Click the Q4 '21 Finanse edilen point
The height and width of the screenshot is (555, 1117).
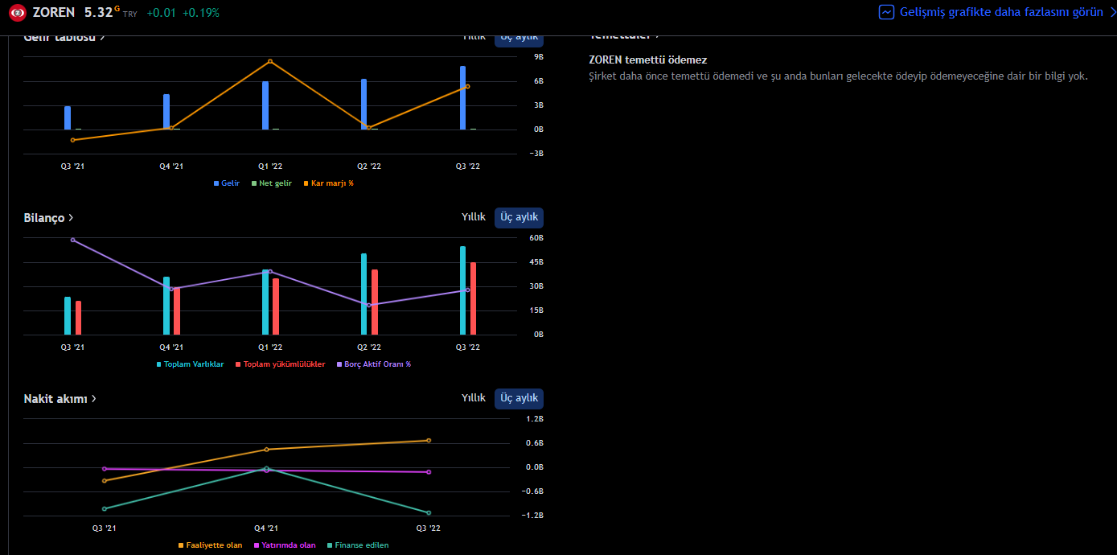(x=266, y=469)
